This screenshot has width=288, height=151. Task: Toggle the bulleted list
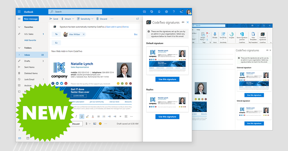(x=99, y=116)
